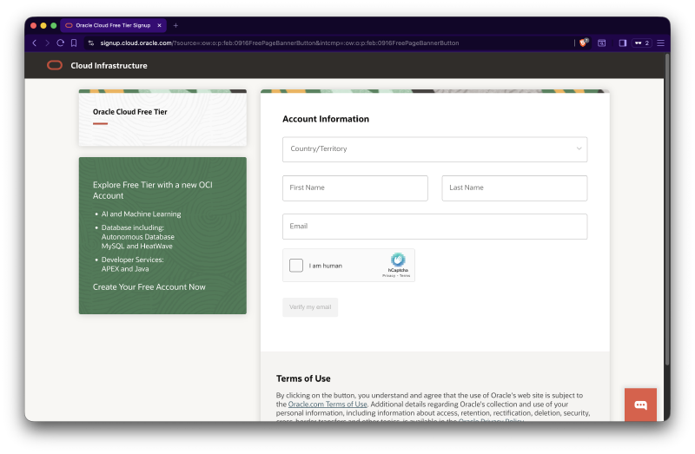Click the browser address bar URL
This screenshot has height=454, width=695.
pos(279,43)
